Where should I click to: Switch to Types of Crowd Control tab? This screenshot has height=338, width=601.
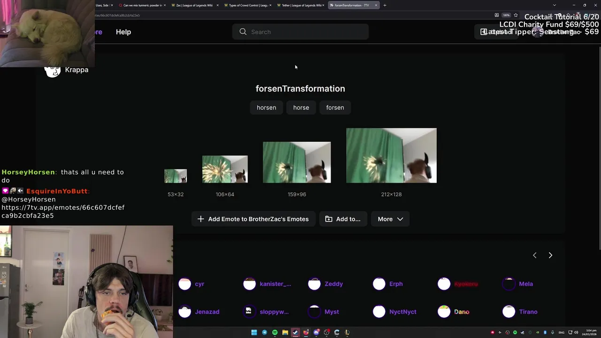point(248,5)
